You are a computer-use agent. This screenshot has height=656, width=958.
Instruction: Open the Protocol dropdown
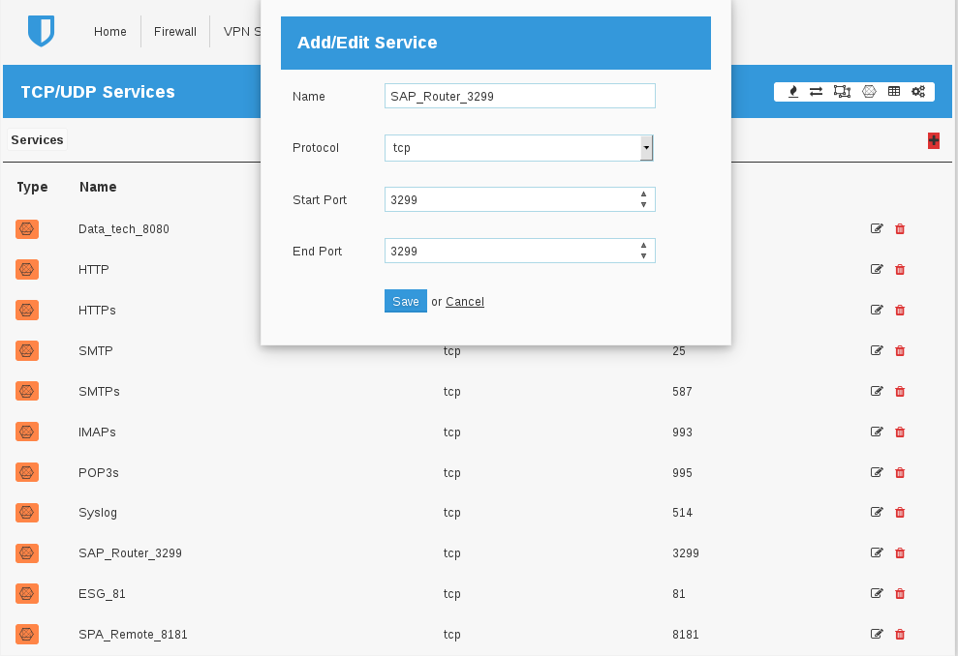[x=646, y=148]
